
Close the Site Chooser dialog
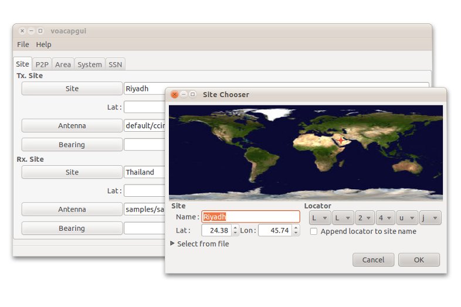pyautogui.click(x=174, y=94)
